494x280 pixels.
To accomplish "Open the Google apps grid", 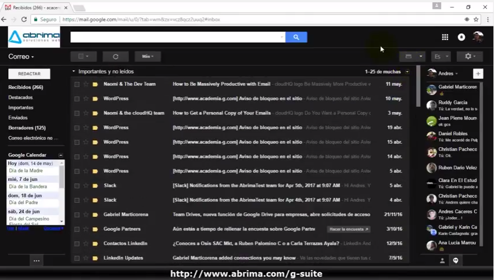I will click(445, 37).
